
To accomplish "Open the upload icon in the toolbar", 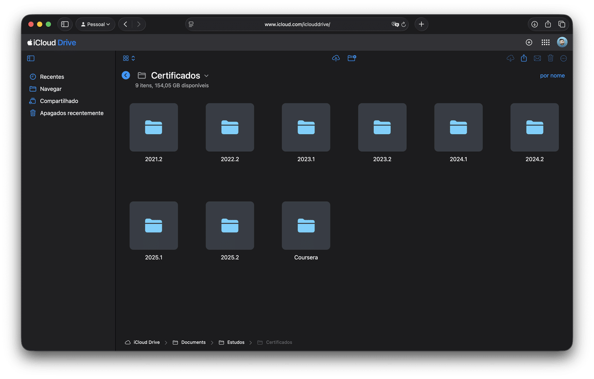I will (x=336, y=58).
